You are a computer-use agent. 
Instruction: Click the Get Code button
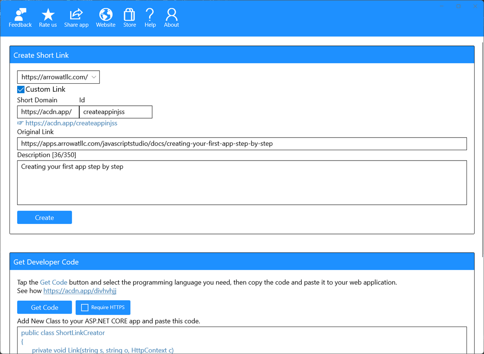44,307
